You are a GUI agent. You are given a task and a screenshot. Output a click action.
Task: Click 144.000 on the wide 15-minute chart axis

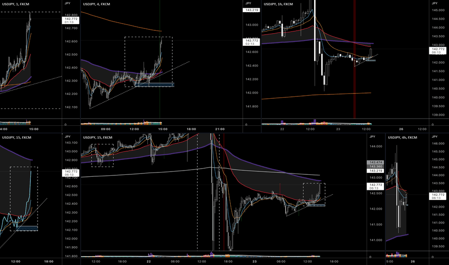pyautogui.click(x=376, y=146)
